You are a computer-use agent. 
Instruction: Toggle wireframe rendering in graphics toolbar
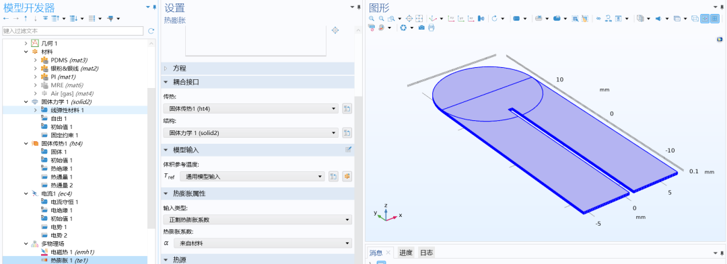click(x=695, y=19)
